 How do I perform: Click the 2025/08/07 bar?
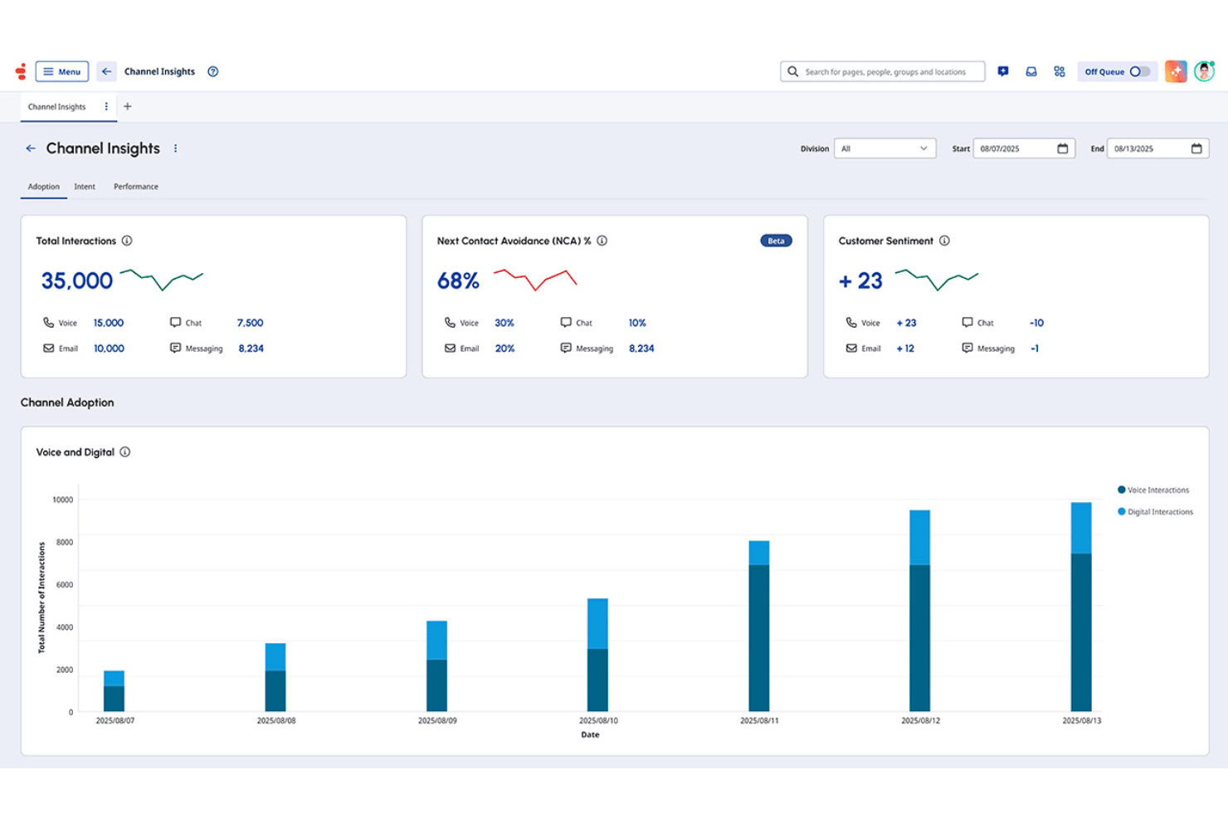115,691
